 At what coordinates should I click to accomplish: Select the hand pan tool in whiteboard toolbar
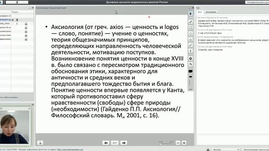click(x=190, y=14)
